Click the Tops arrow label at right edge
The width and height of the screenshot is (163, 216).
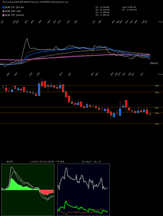[x=160, y=22]
